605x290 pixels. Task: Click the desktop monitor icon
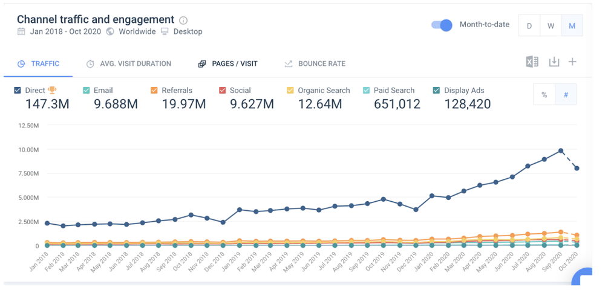[x=165, y=31]
